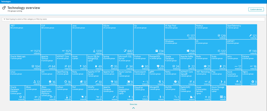Click the OpenTelemetry icon beside 121
Screen dimensions: 267x111
click(250, 36)
